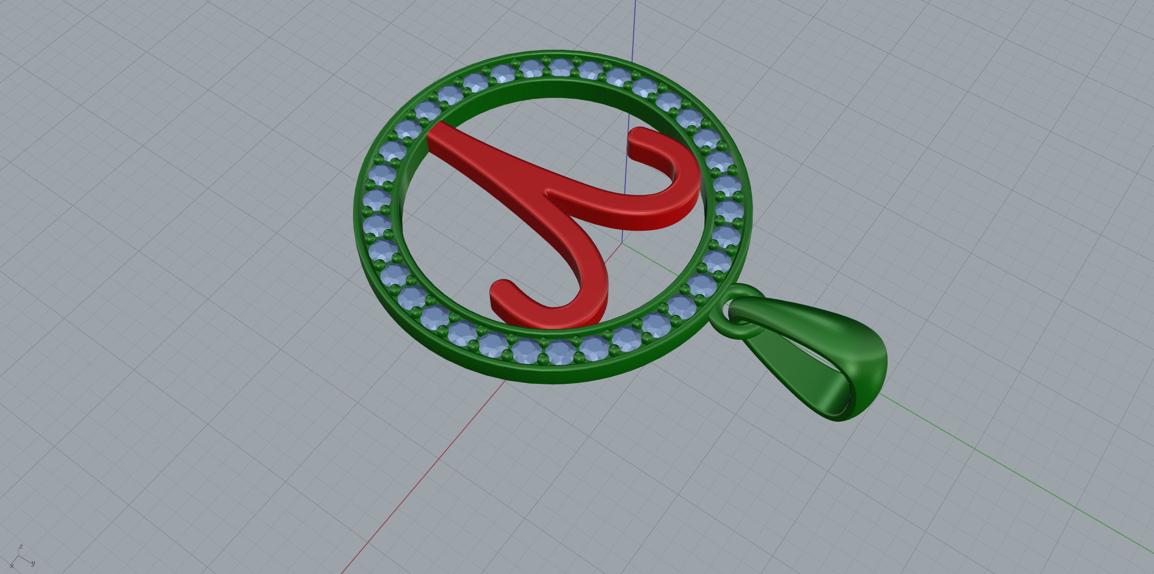Click the Z label on axis icon

[x=21, y=547]
